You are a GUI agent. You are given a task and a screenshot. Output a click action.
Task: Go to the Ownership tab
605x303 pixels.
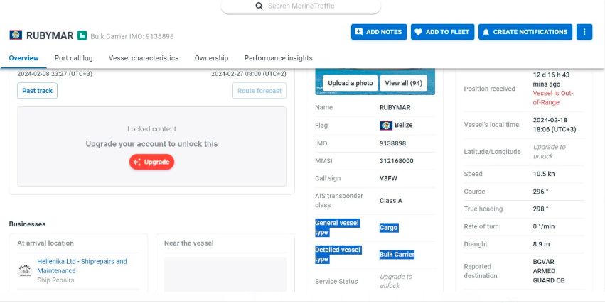[x=211, y=58]
